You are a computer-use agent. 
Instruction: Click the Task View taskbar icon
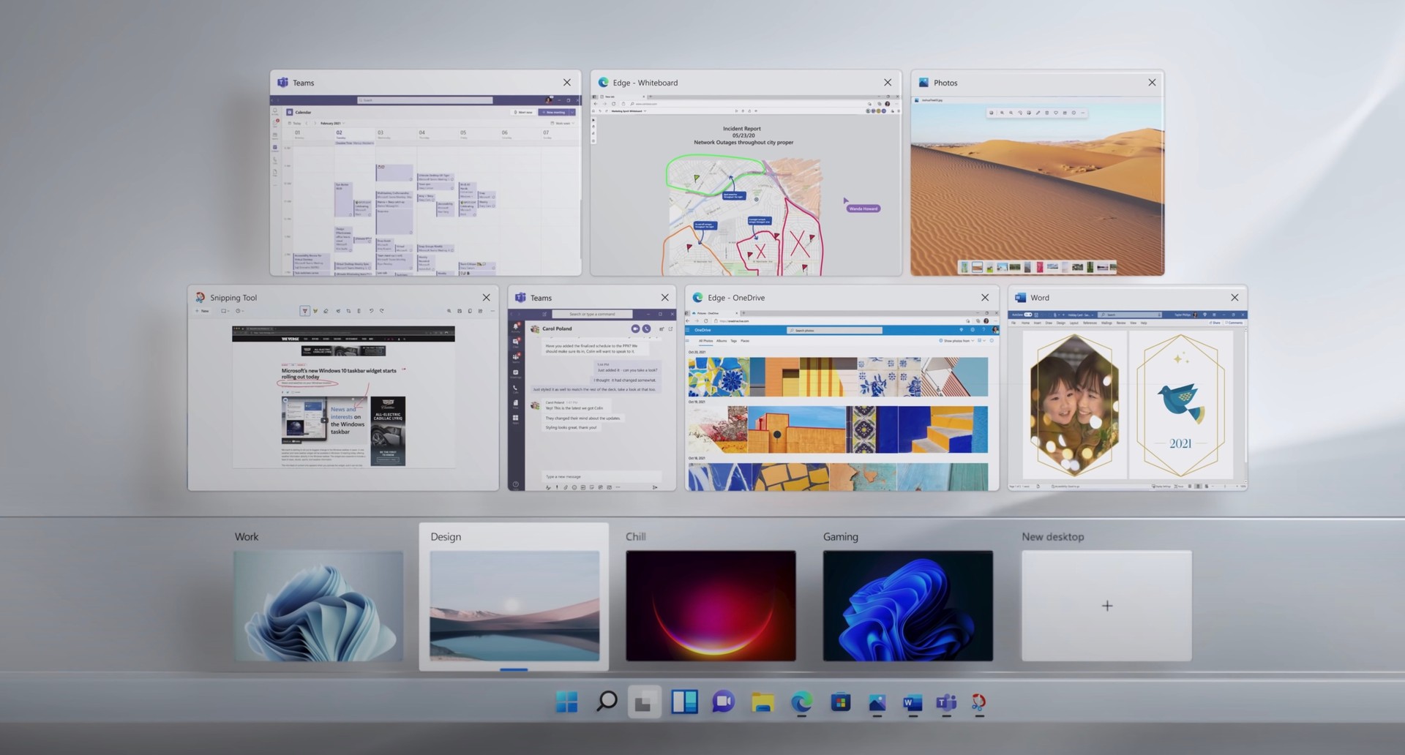(x=644, y=702)
